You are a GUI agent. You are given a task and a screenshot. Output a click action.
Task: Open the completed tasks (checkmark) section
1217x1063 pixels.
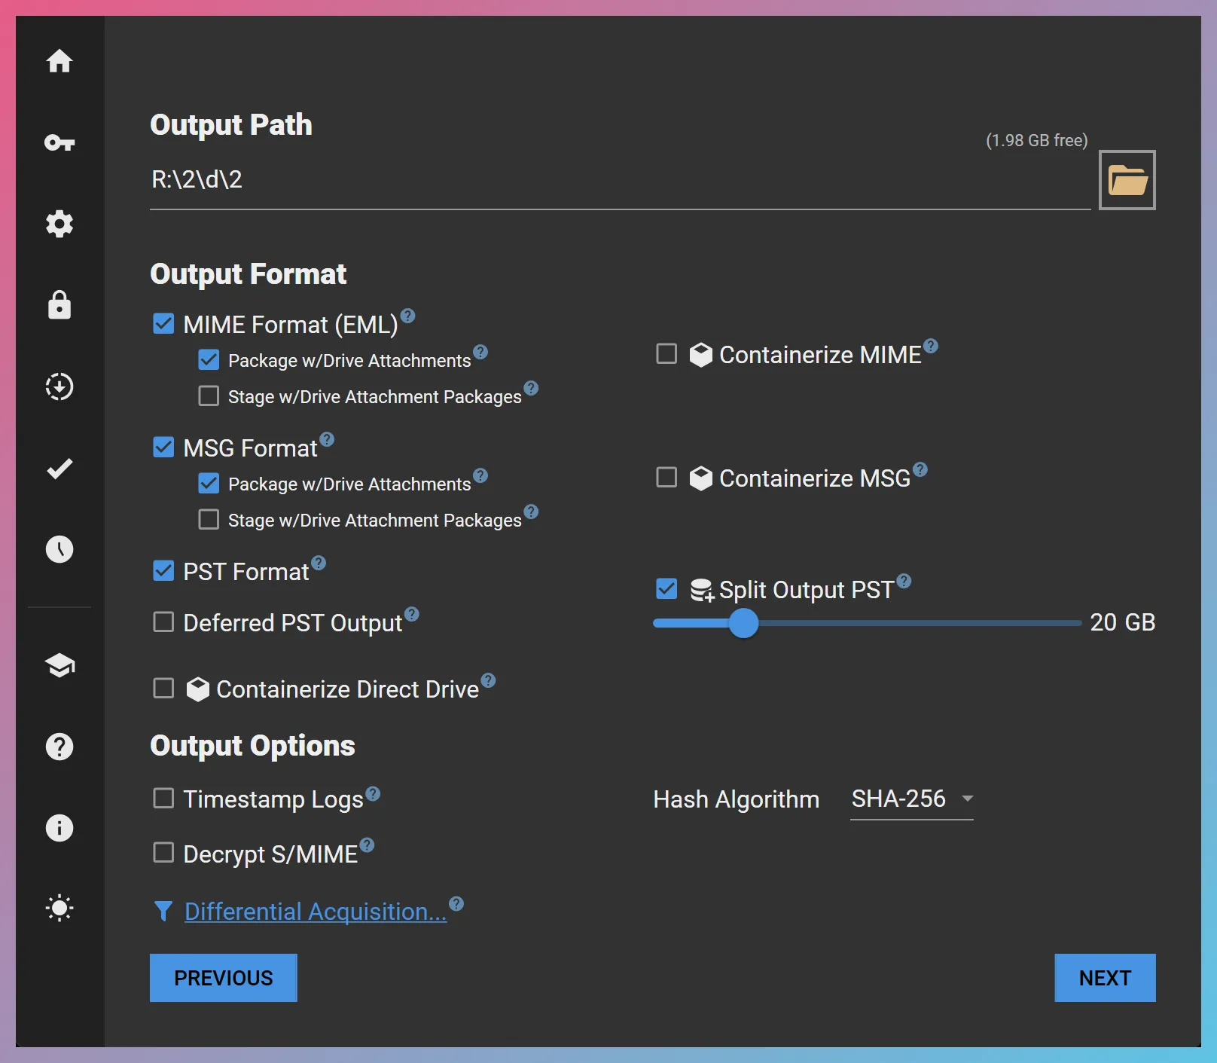click(59, 468)
